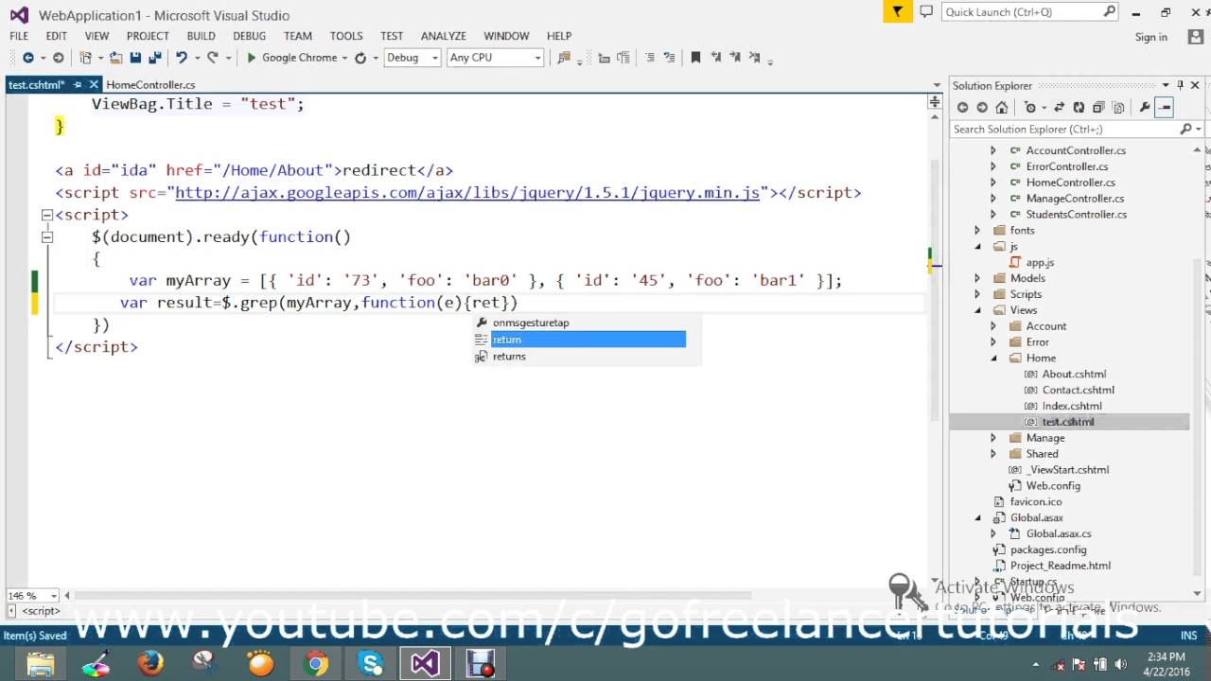Click the Undo toolbar icon

(x=181, y=58)
